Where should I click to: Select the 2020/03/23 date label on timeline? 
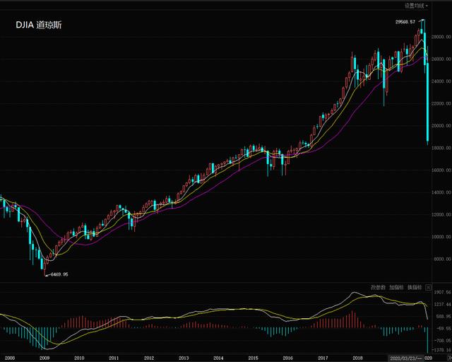405,358
